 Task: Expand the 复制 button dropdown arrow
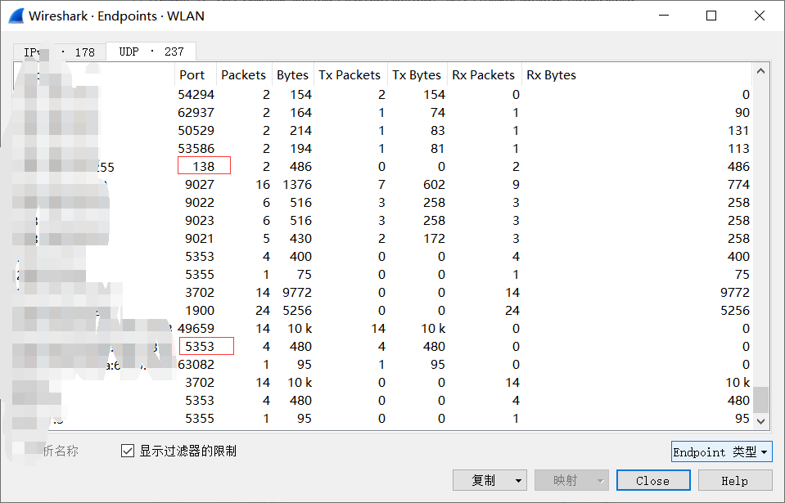[x=518, y=480]
